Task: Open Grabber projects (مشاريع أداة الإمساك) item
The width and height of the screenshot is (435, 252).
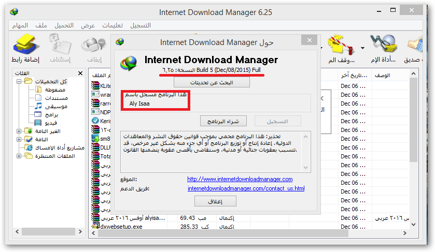Action: tap(55, 147)
